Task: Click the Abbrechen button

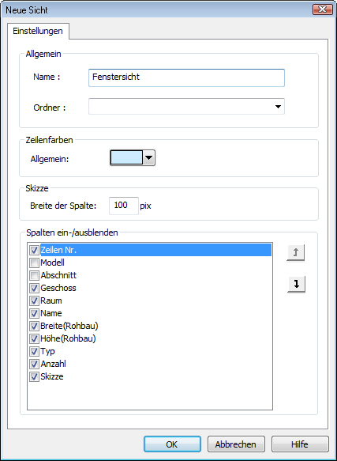Action: 236,444
